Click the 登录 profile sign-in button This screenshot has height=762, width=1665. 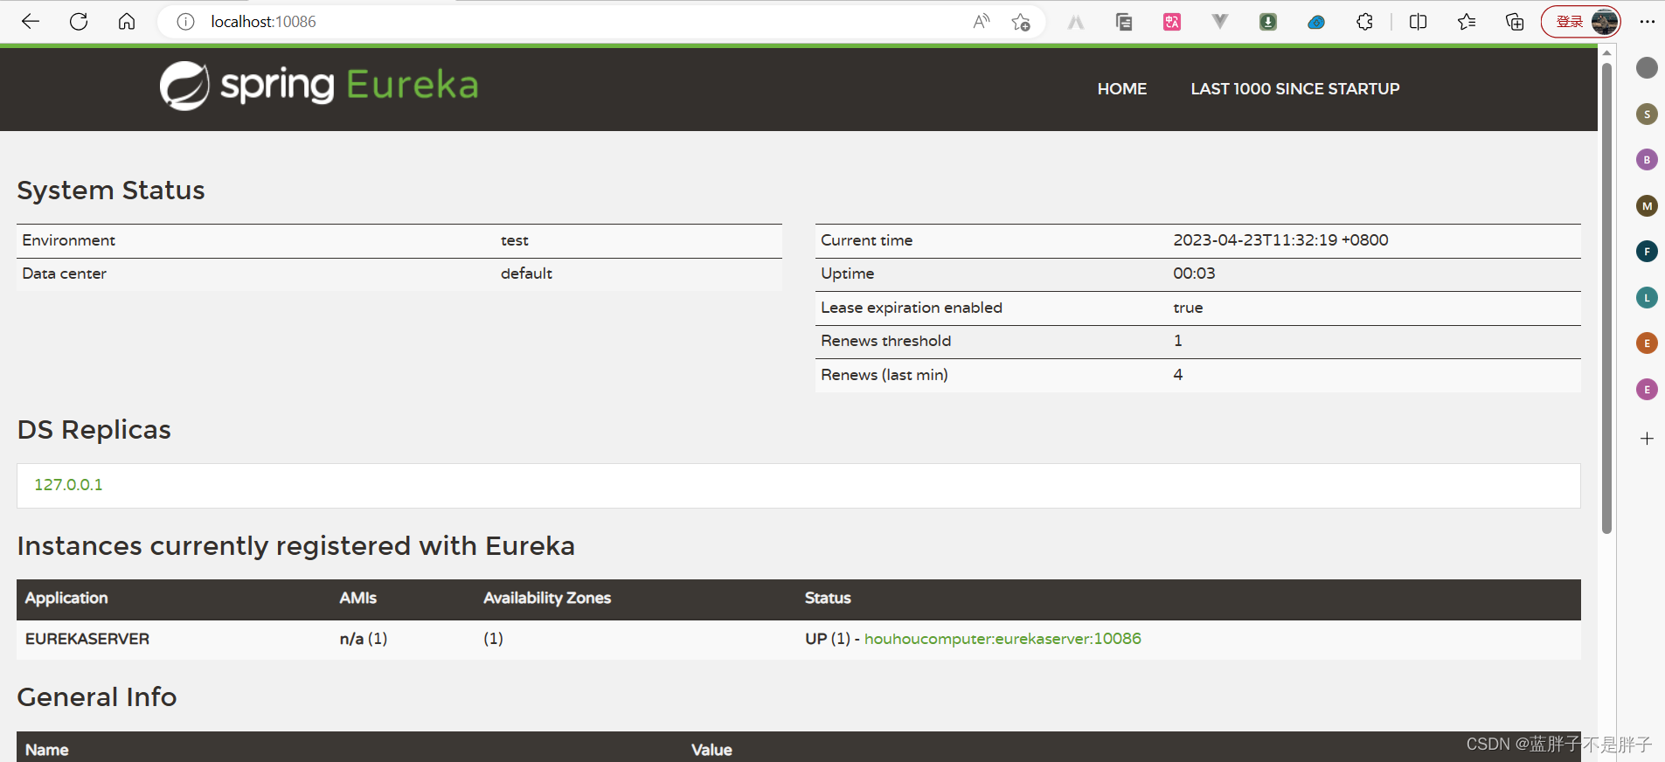(1581, 22)
